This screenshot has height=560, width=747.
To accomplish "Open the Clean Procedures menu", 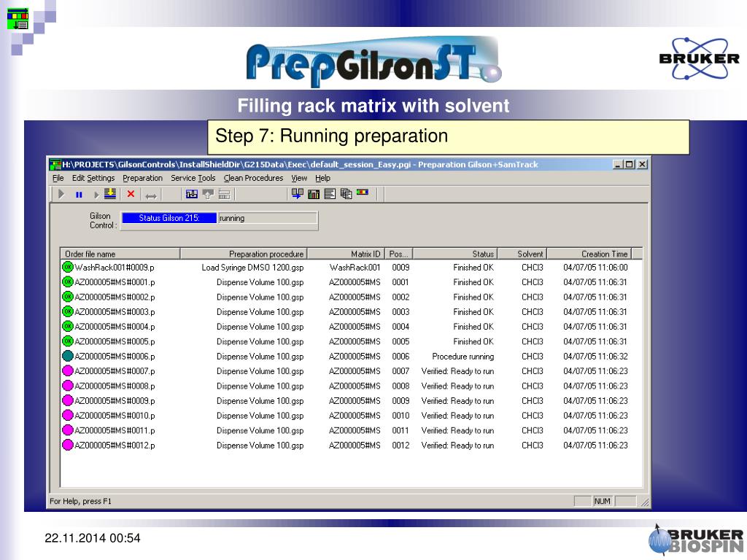I will (253, 178).
